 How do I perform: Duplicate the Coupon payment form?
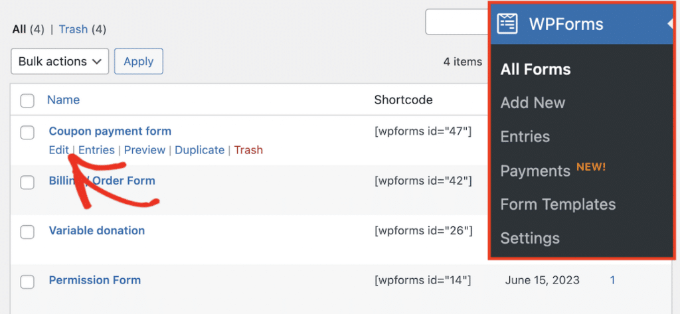coord(199,150)
